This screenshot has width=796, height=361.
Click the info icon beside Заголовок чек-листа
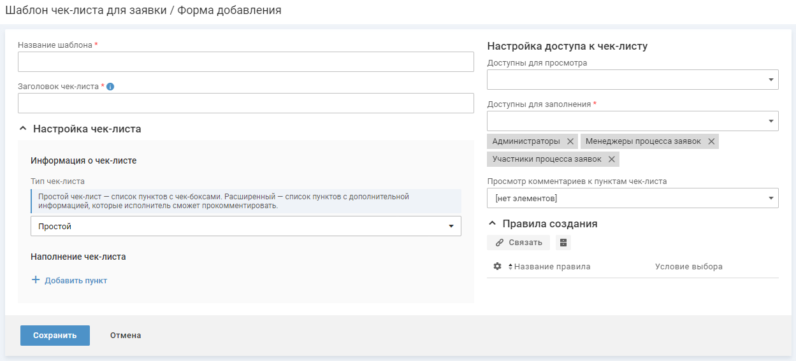point(110,87)
